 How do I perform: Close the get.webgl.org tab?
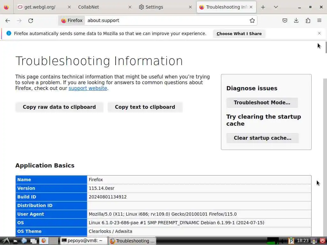pyautogui.click(x=69, y=7)
